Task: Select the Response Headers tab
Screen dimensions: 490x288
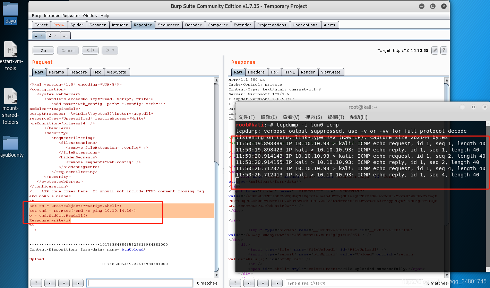Action: click(x=256, y=72)
